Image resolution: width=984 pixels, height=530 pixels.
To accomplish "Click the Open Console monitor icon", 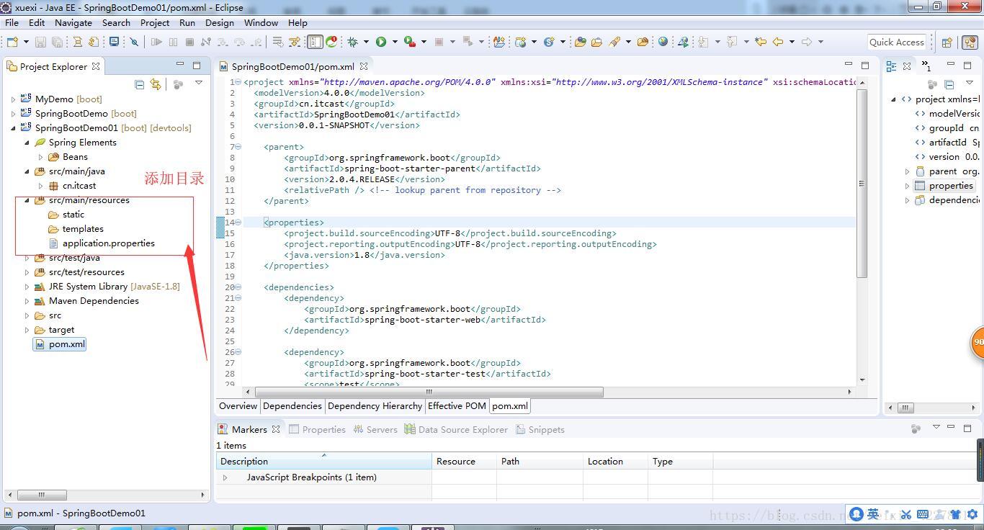I will (x=114, y=42).
